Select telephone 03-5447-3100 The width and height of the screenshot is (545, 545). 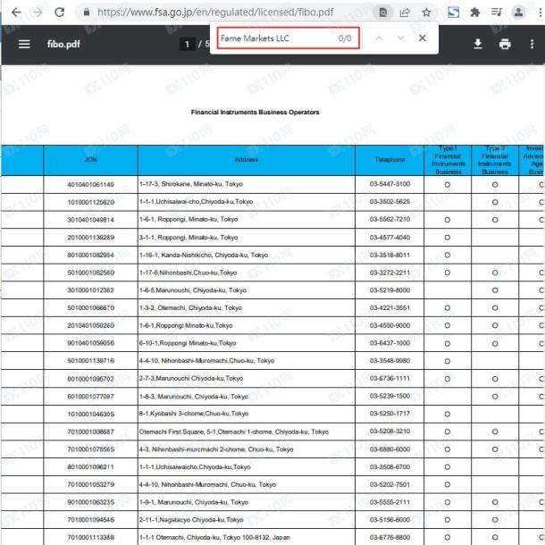390,184
